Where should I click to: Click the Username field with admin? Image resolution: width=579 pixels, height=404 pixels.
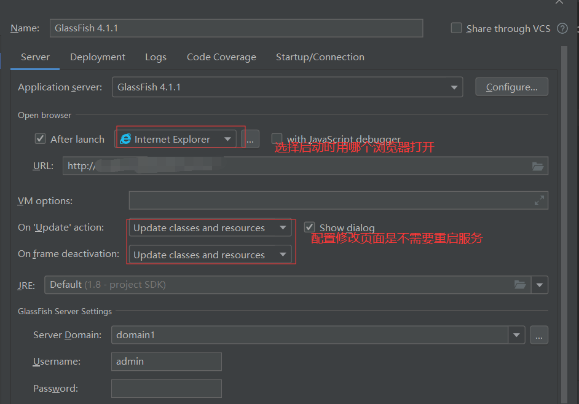coord(167,362)
